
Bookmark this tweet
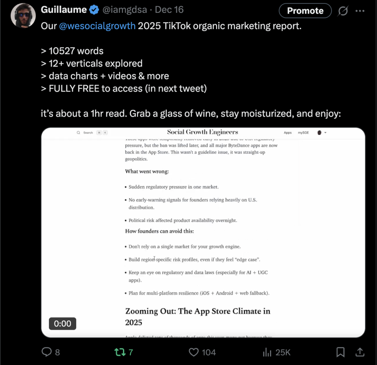tap(341, 352)
